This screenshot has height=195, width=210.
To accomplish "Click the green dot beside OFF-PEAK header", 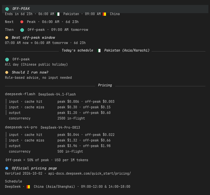I will (x=7, y=9).
